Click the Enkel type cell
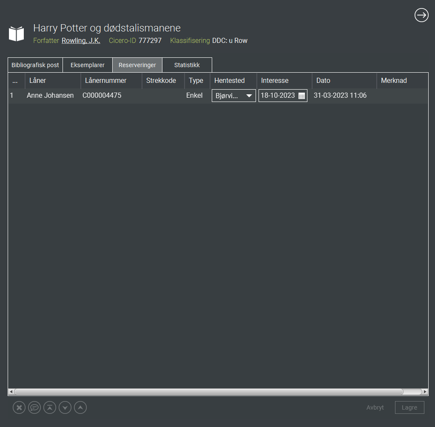435x427 pixels. 194,95
